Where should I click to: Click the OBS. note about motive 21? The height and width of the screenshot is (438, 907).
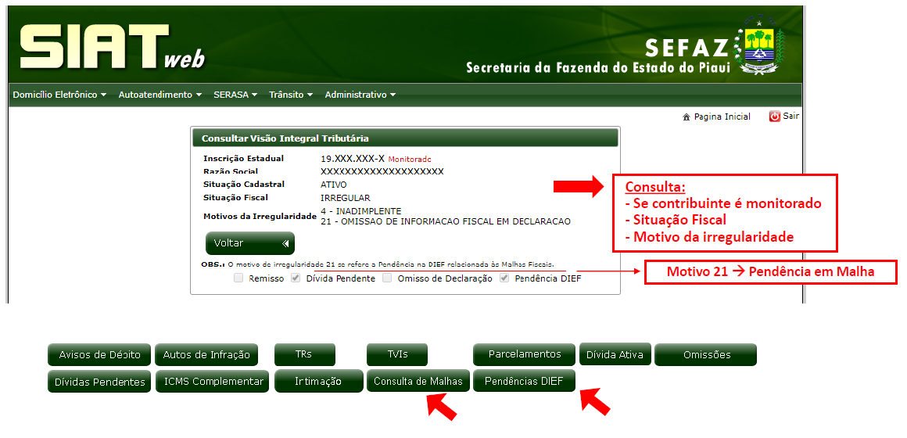378,264
